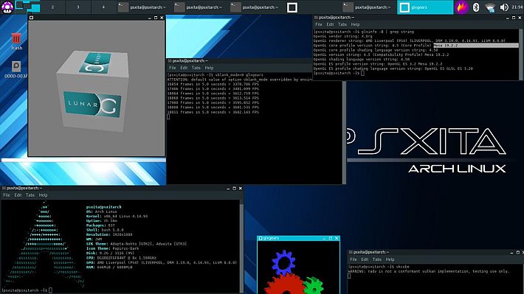Activate the glxgears taskbar entry
524x294 pixels.
[425, 7]
